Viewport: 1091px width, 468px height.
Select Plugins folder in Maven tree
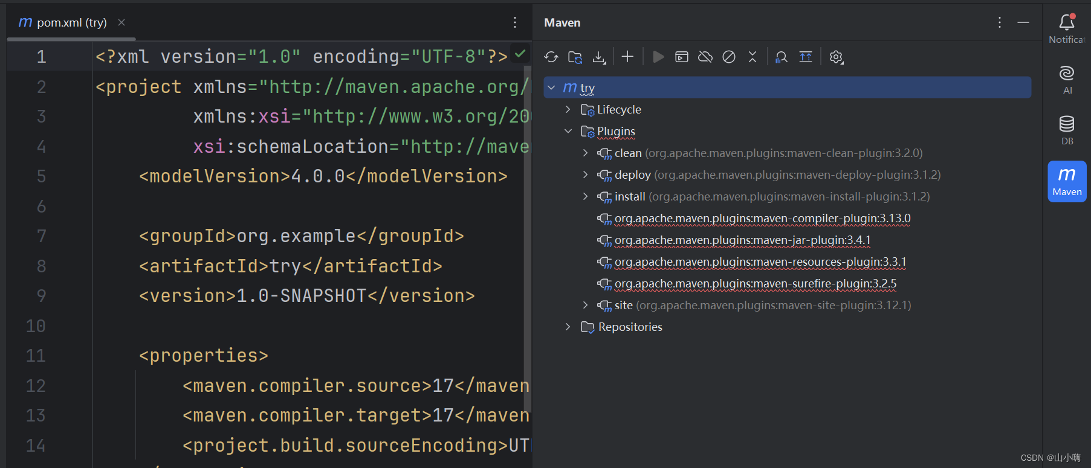616,131
